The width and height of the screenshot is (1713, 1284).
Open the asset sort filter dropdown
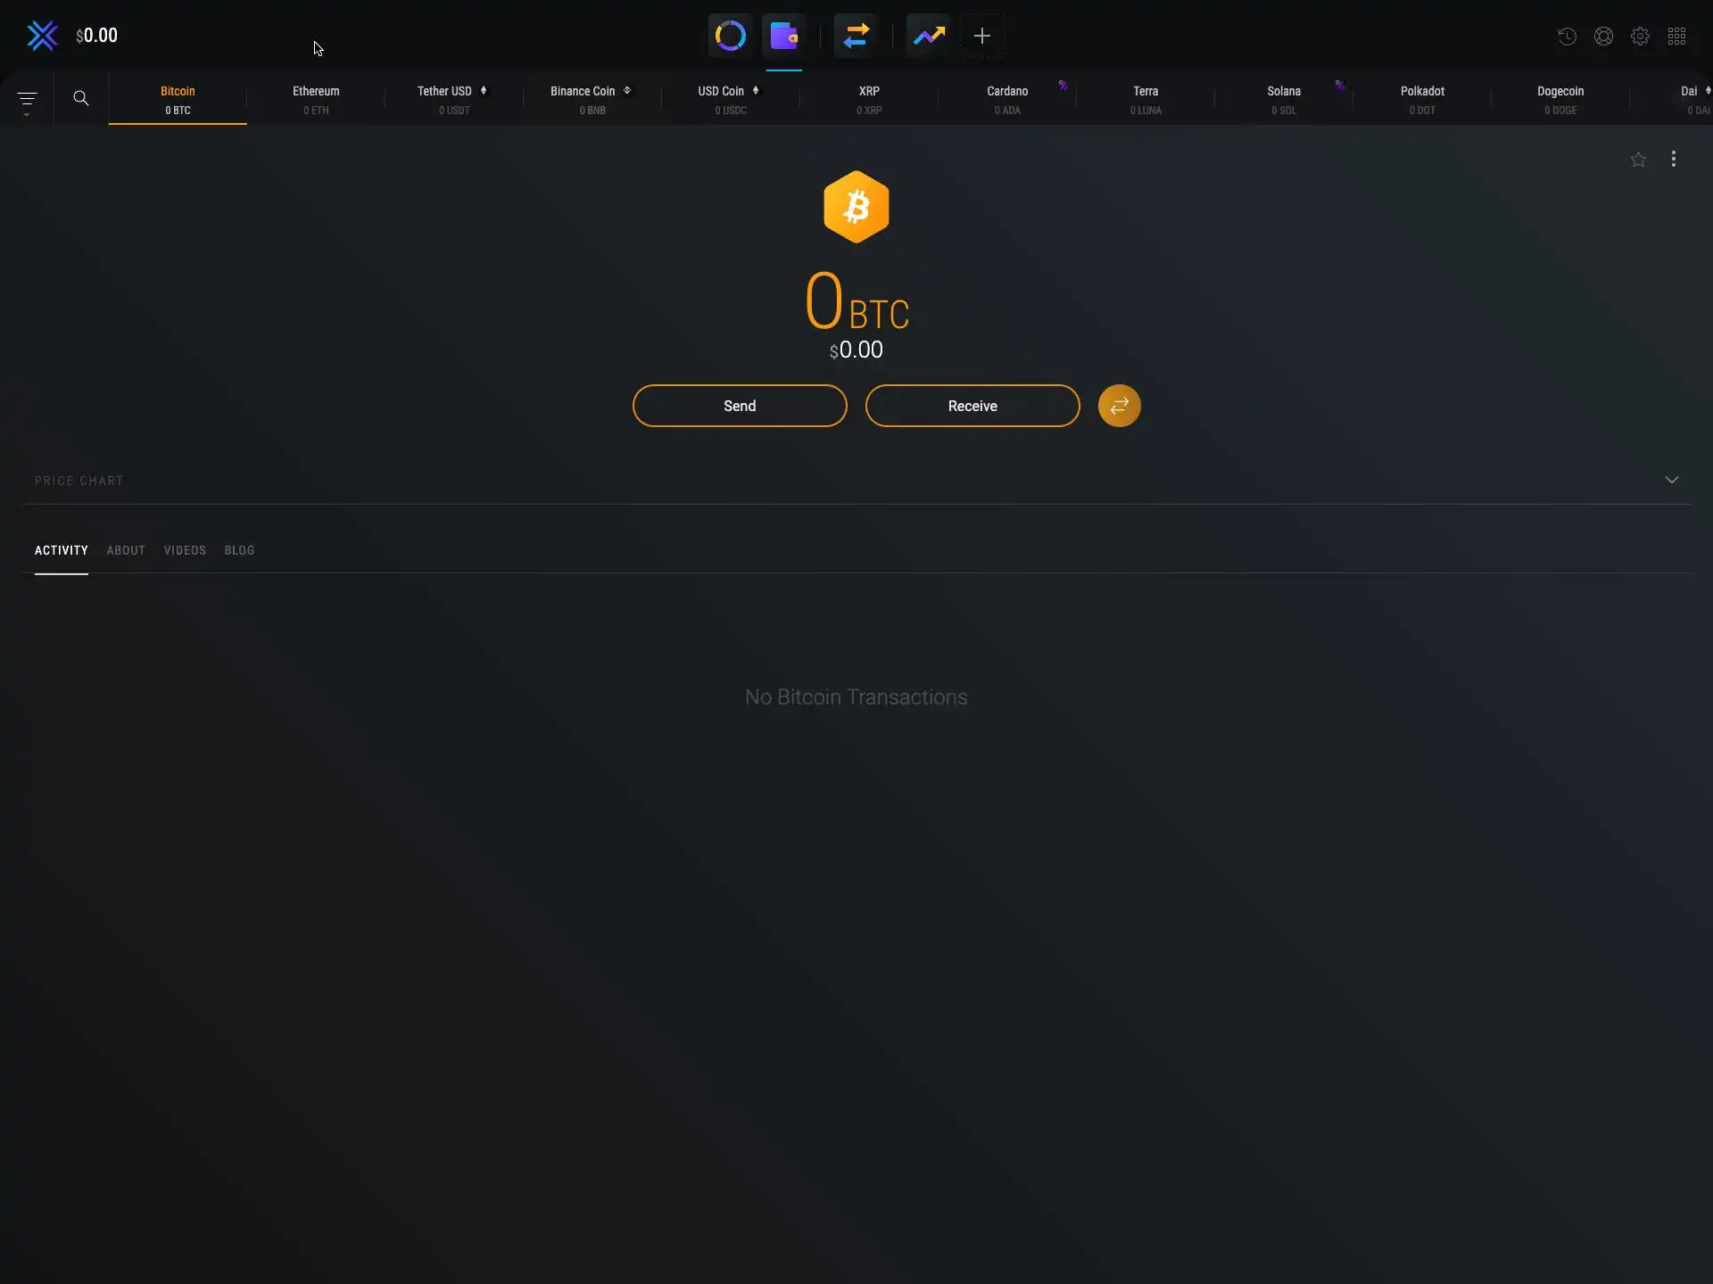pyautogui.click(x=27, y=100)
